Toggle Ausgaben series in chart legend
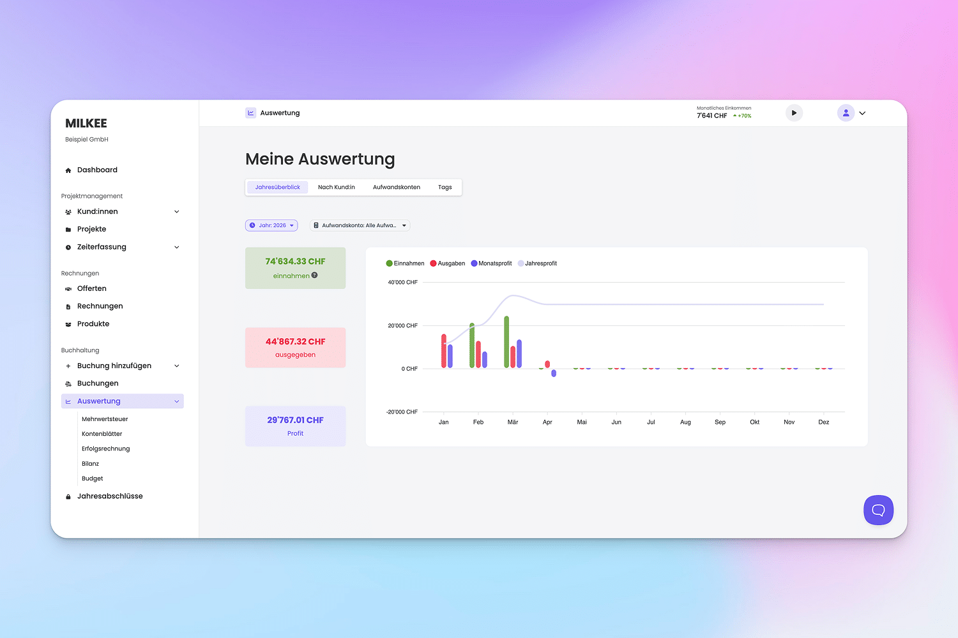Viewport: 958px width, 638px height. click(x=448, y=263)
